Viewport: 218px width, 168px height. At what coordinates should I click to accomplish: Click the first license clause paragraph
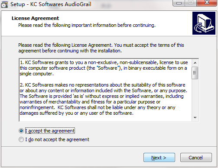coord(104,68)
